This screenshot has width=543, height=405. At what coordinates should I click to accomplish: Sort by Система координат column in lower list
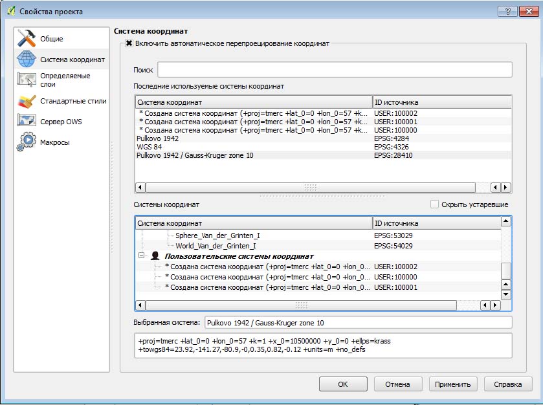[253, 223]
